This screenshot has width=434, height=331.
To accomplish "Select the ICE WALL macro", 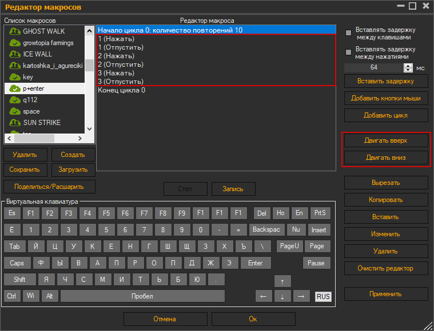I will (37, 54).
